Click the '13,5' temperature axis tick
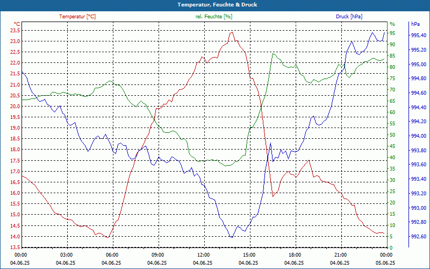The width and height of the screenshot is (430, 269). tap(16, 247)
